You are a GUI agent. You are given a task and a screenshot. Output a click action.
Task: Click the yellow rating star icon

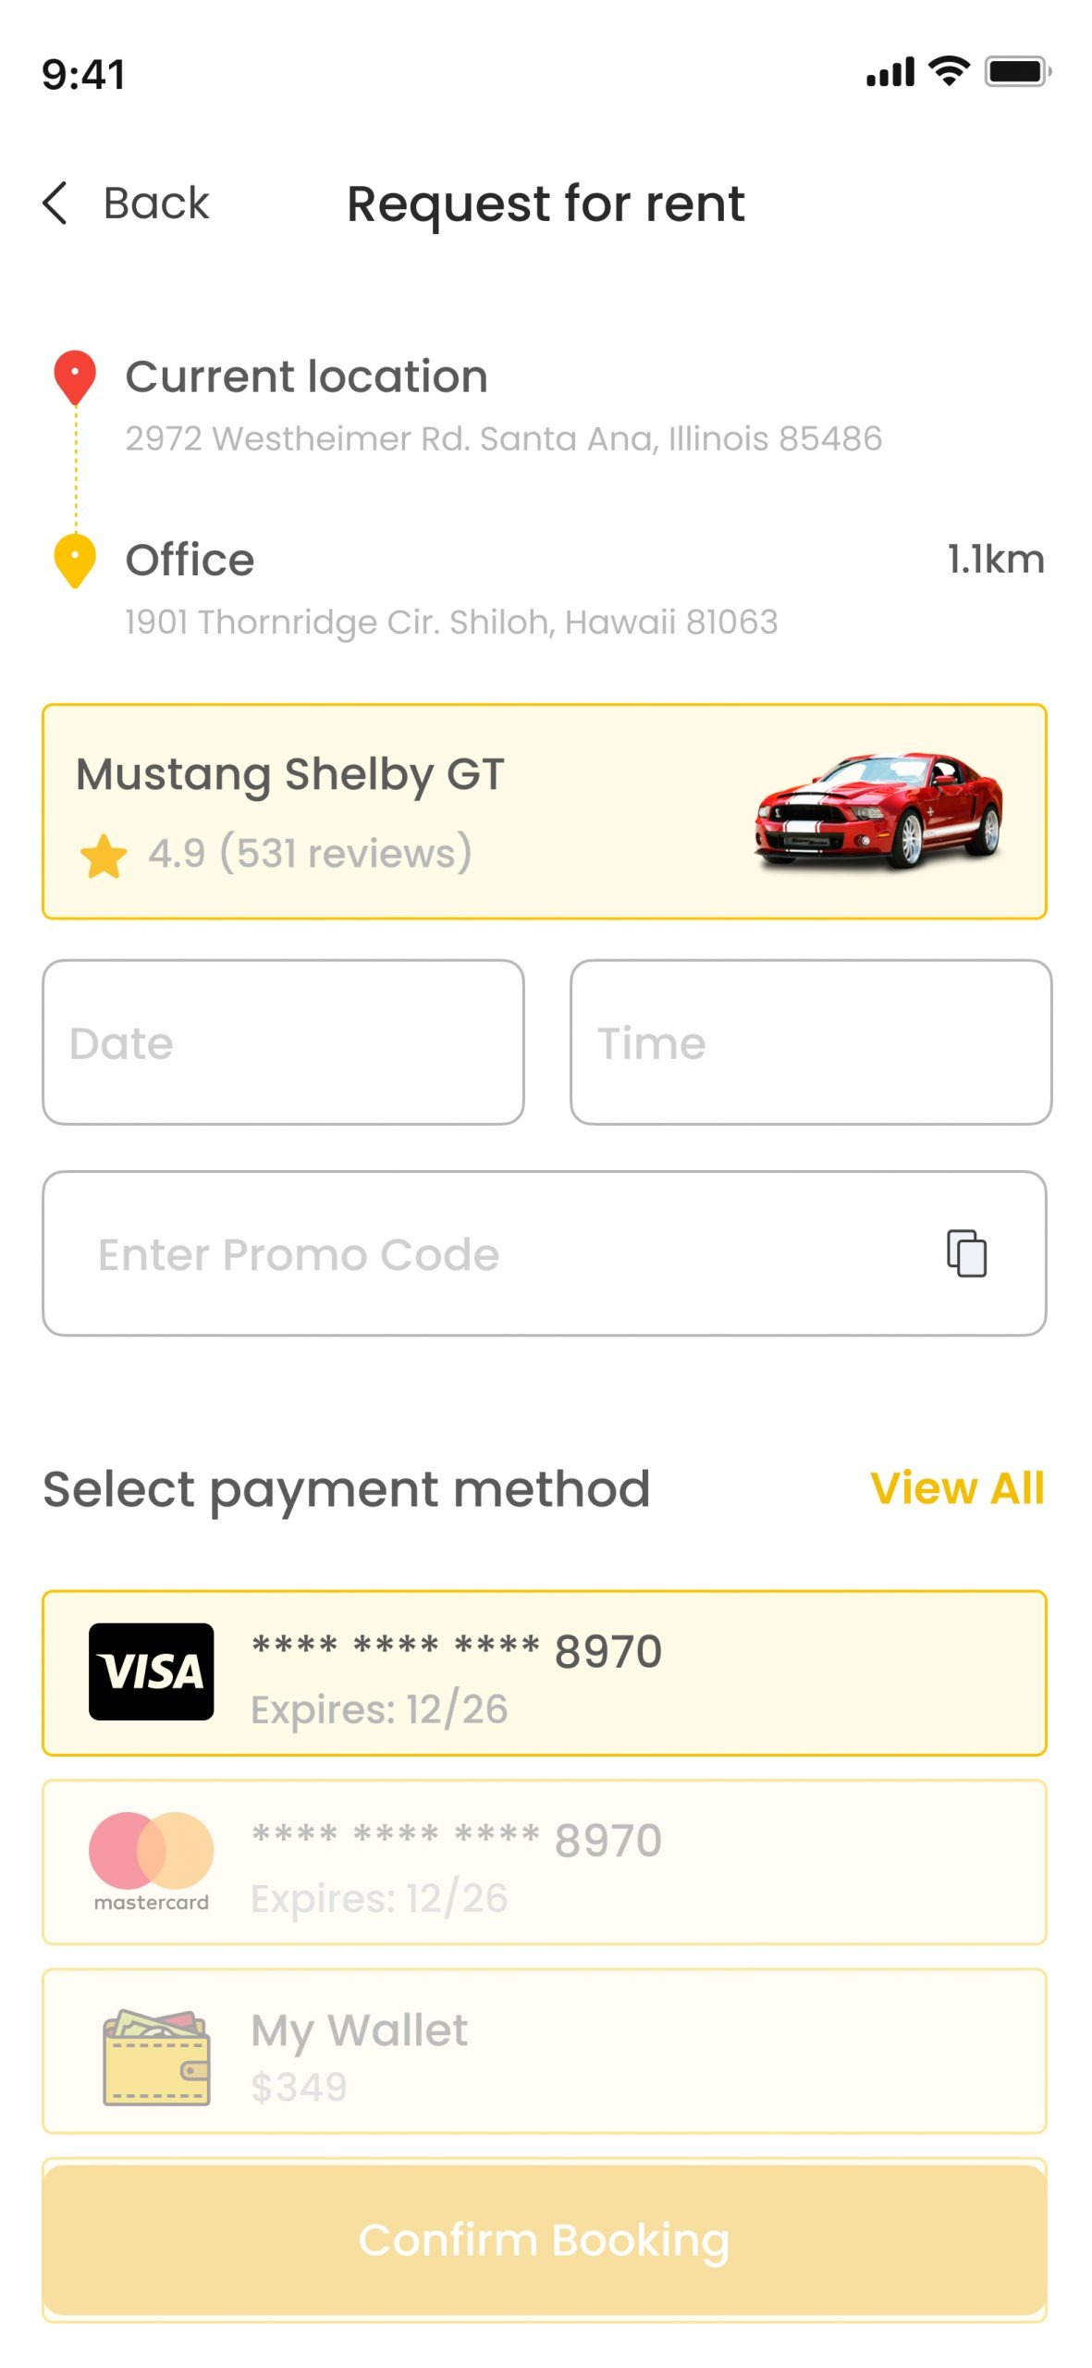104,855
